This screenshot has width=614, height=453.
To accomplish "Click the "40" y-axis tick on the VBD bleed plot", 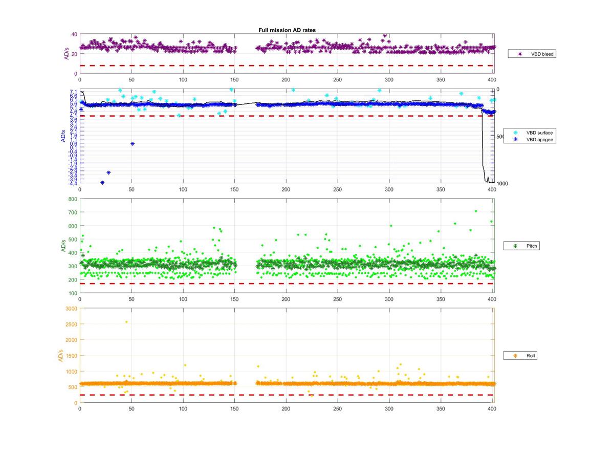I will tap(74, 34).
